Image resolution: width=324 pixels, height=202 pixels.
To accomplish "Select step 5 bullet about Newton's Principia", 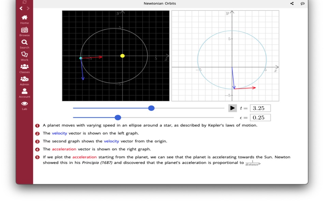I will pos(38,157).
